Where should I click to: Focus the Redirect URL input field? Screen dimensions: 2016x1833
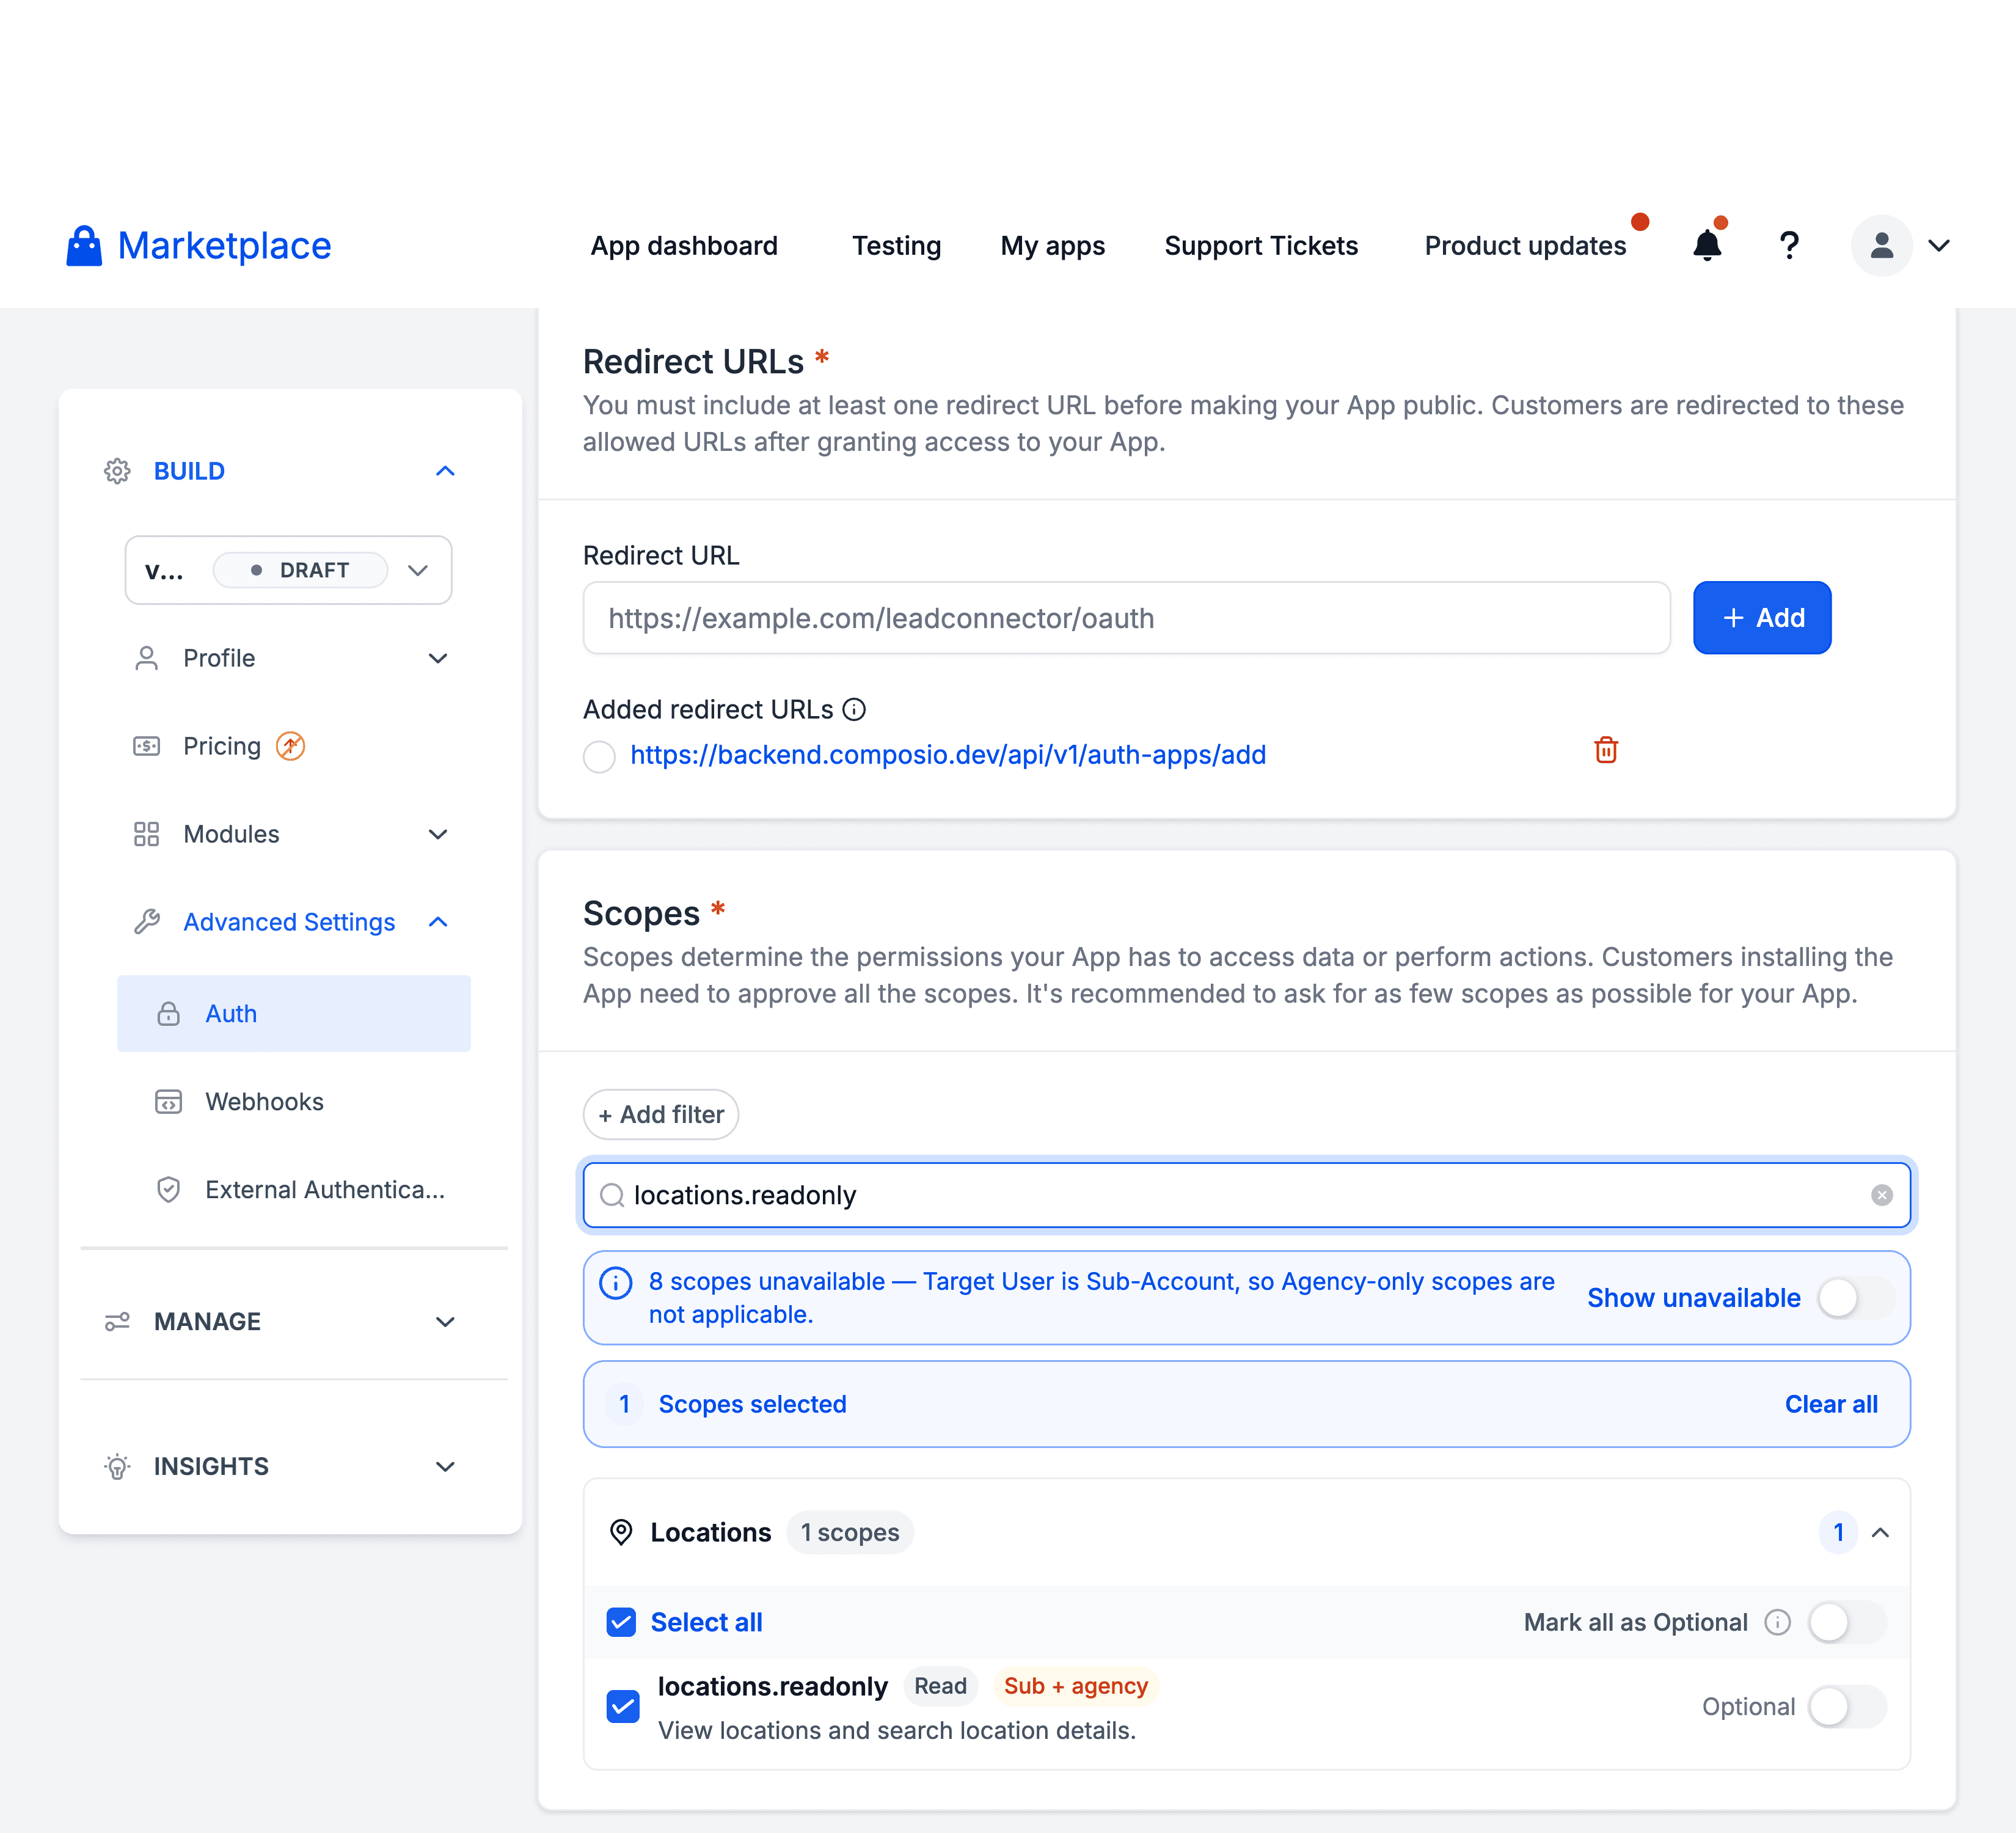tap(1126, 618)
